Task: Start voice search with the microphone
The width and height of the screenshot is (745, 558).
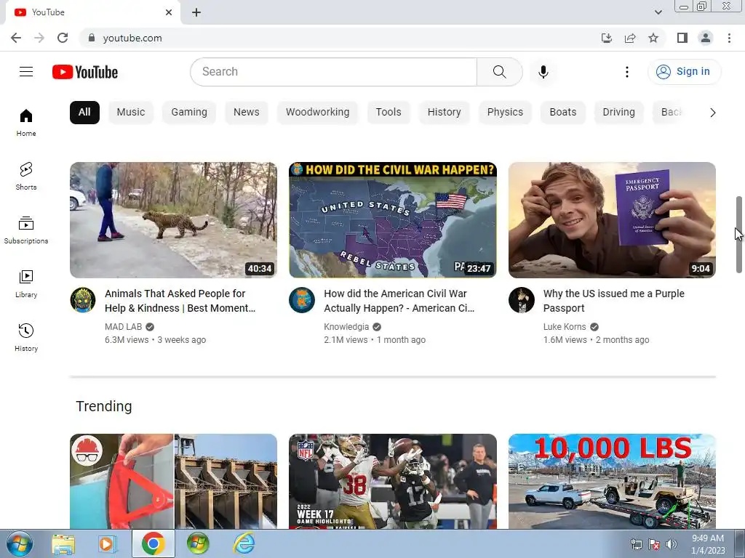Action: point(543,72)
